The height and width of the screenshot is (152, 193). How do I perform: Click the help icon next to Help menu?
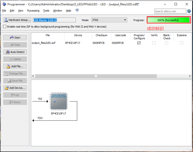point(77,10)
